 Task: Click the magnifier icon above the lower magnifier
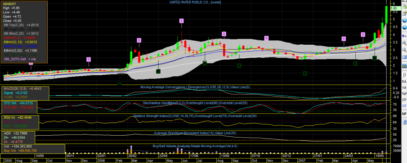404,43
